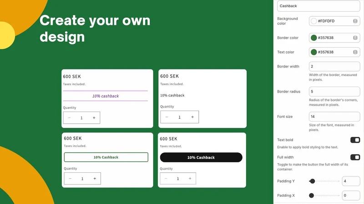Click the 'Toggle to make the button' description

coord(313,167)
